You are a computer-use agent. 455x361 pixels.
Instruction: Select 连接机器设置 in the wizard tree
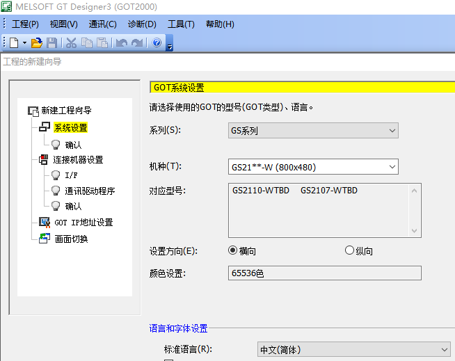(78, 160)
